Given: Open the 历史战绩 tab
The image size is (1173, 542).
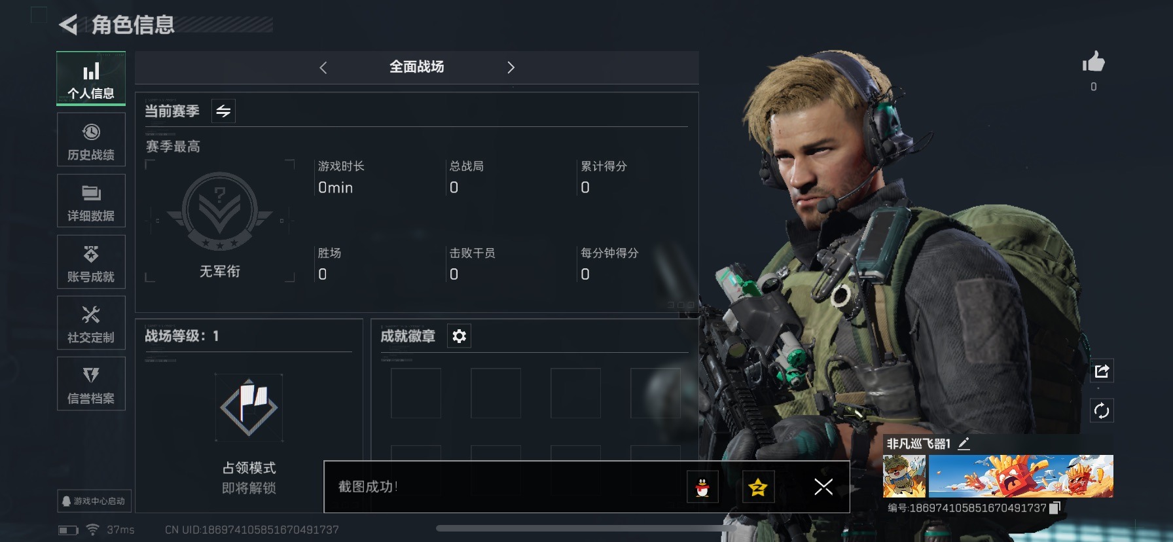Looking at the screenshot, I should tap(91, 139).
